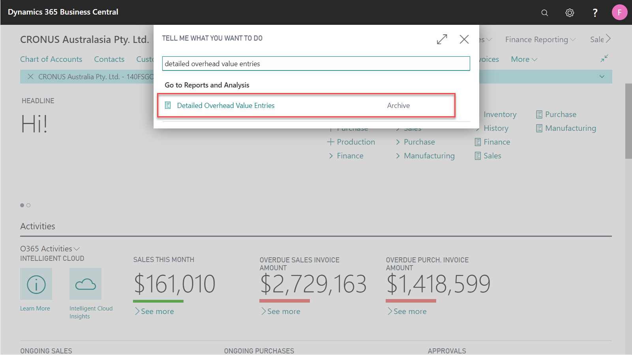Expand the notification bar chevron

(602, 76)
